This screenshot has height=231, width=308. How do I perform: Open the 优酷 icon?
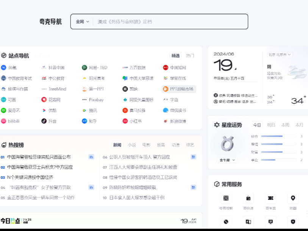point(44,111)
